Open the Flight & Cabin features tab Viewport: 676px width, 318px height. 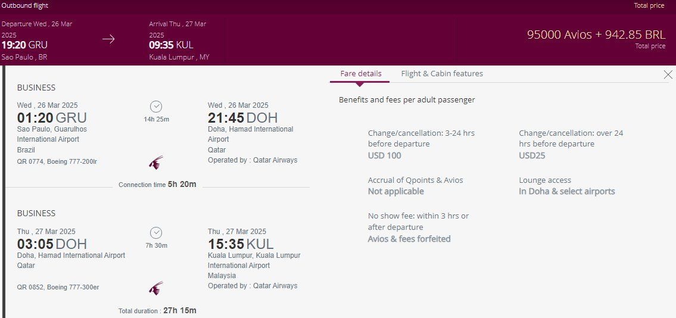pos(442,74)
